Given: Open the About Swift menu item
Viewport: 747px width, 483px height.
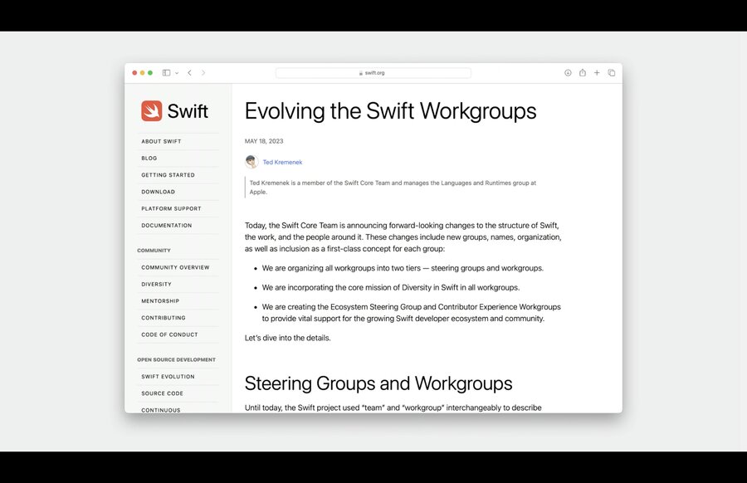Looking at the screenshot, I should click(161, 141).
